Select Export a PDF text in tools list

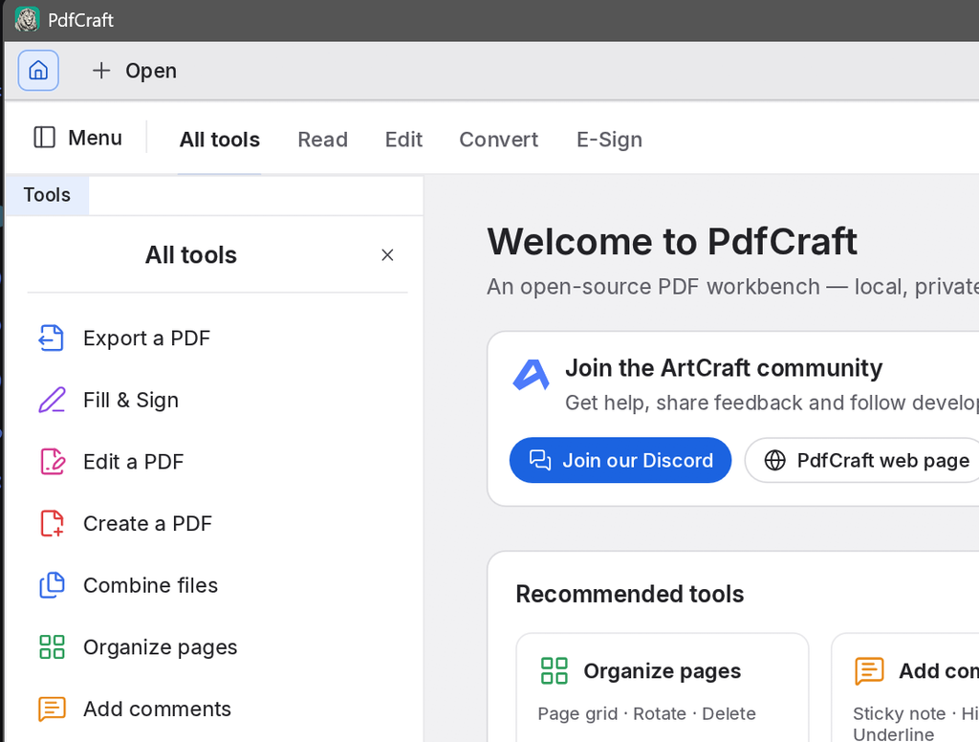[x=146, y=338]
